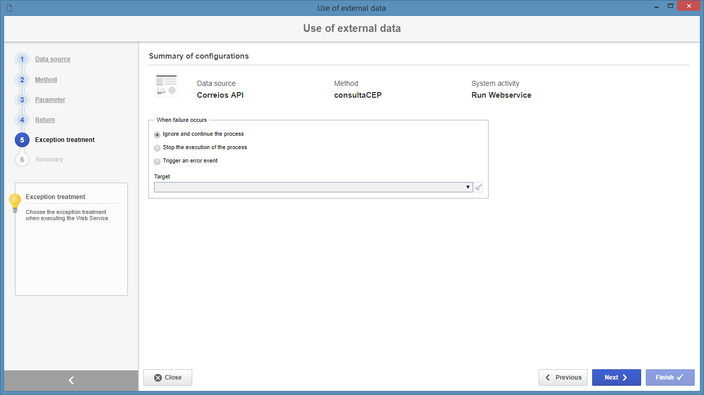Click step 1 circle for Data source
704x395 pixels.
(x=22, y=59)
